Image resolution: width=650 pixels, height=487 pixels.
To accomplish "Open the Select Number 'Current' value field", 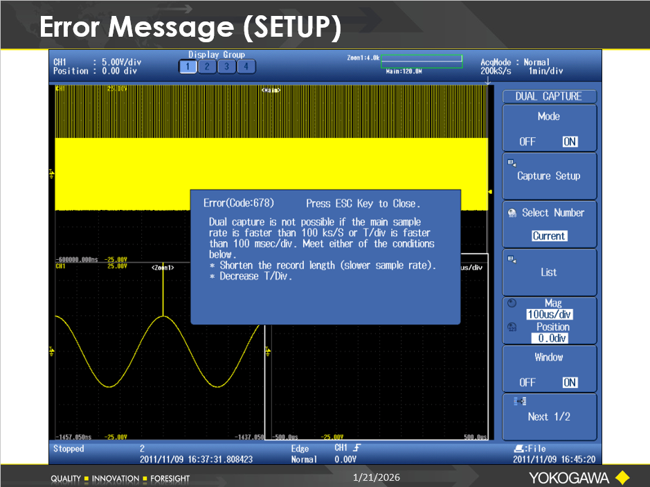I will (549, 236).
